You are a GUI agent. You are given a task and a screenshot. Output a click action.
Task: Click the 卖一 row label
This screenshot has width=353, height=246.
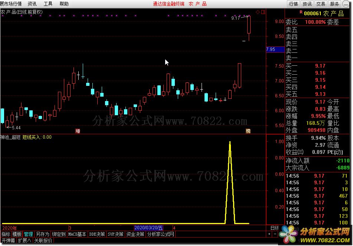[x=291, y=58]
